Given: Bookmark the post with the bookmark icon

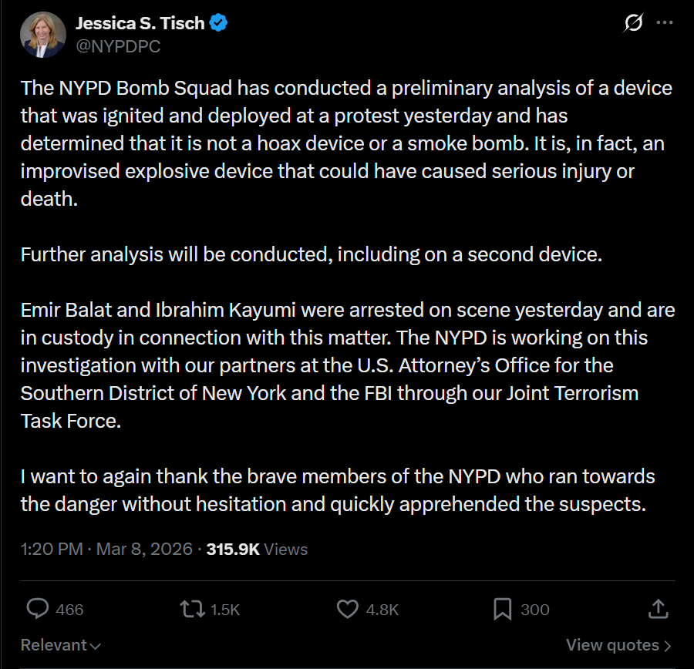Looking at the screenshot, I should pyautogui.click(x=502, y=609).
